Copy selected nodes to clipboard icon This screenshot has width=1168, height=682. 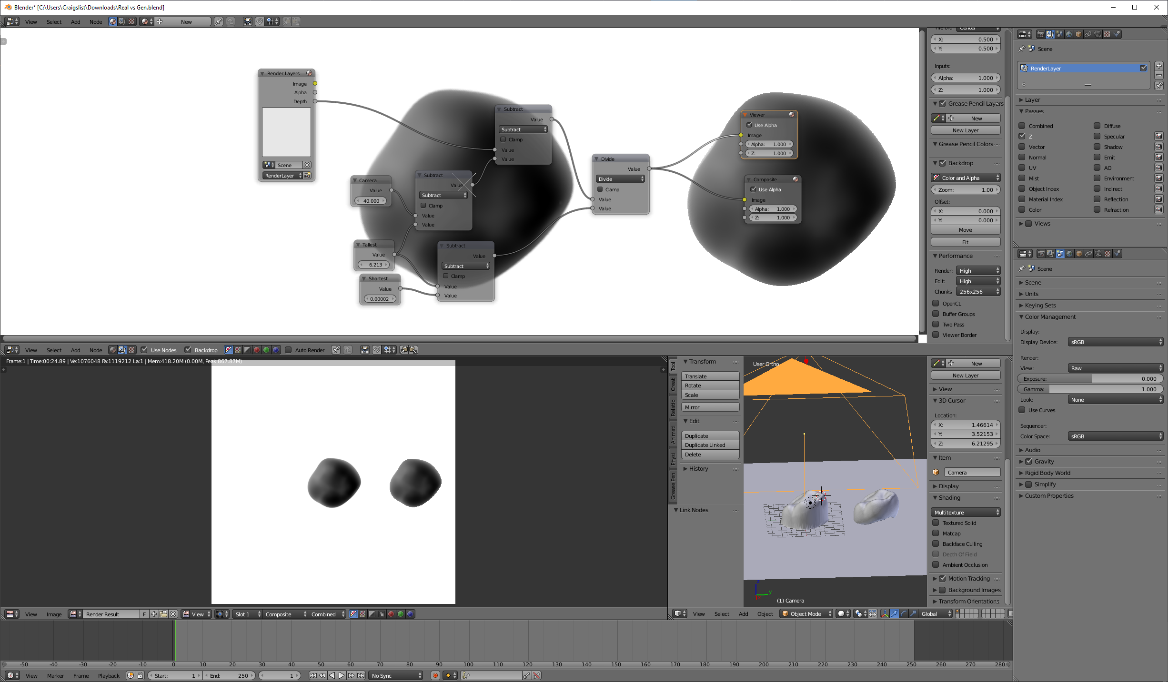click(x=404, y=350)
